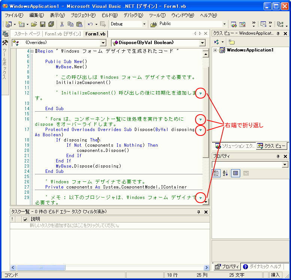This screenshot has width=291, height=280.
Task: Undo the last action via toolbar
Action: [x=90, y=24]
